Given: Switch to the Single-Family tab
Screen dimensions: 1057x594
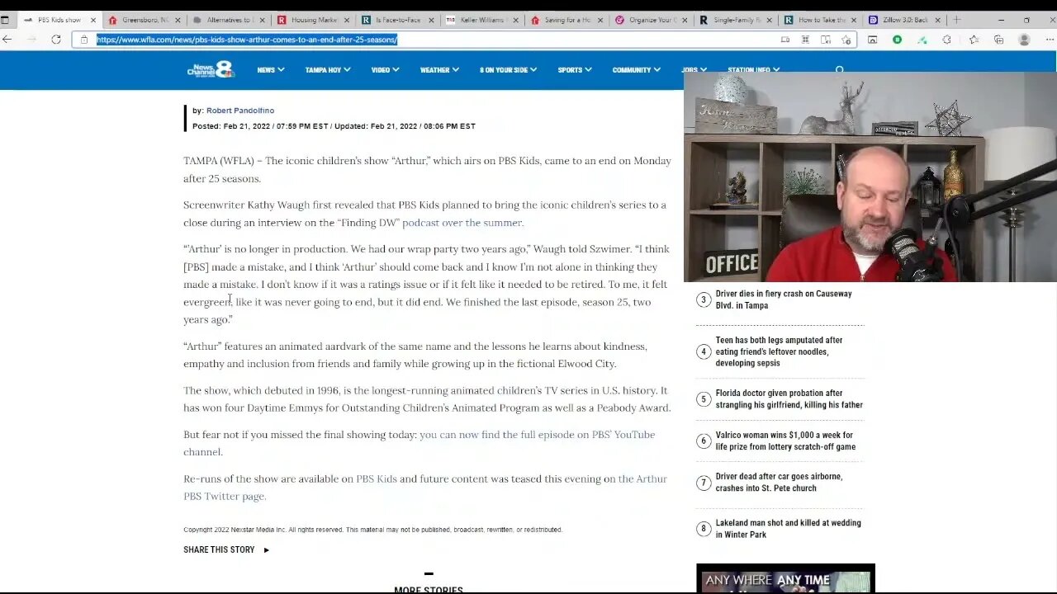Looking at the screenshot, I should 736,20.
